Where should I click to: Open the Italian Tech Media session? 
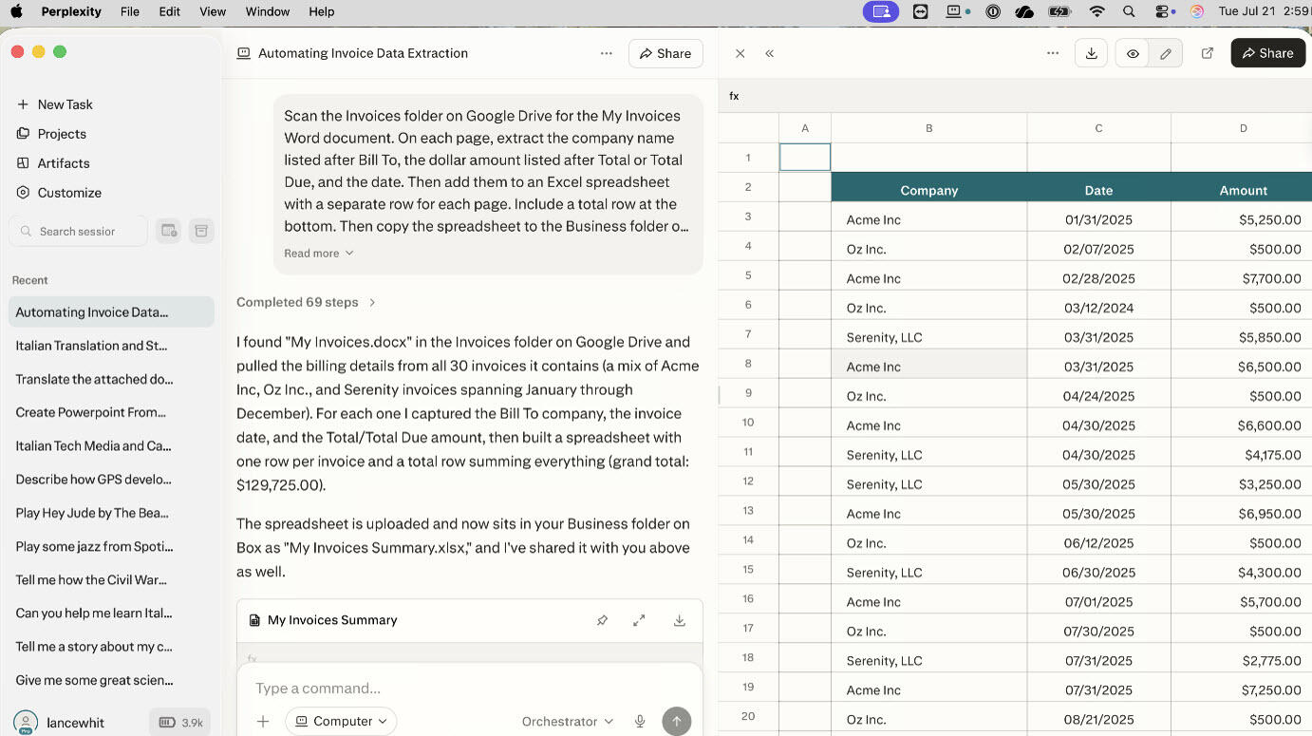(111, 445)
